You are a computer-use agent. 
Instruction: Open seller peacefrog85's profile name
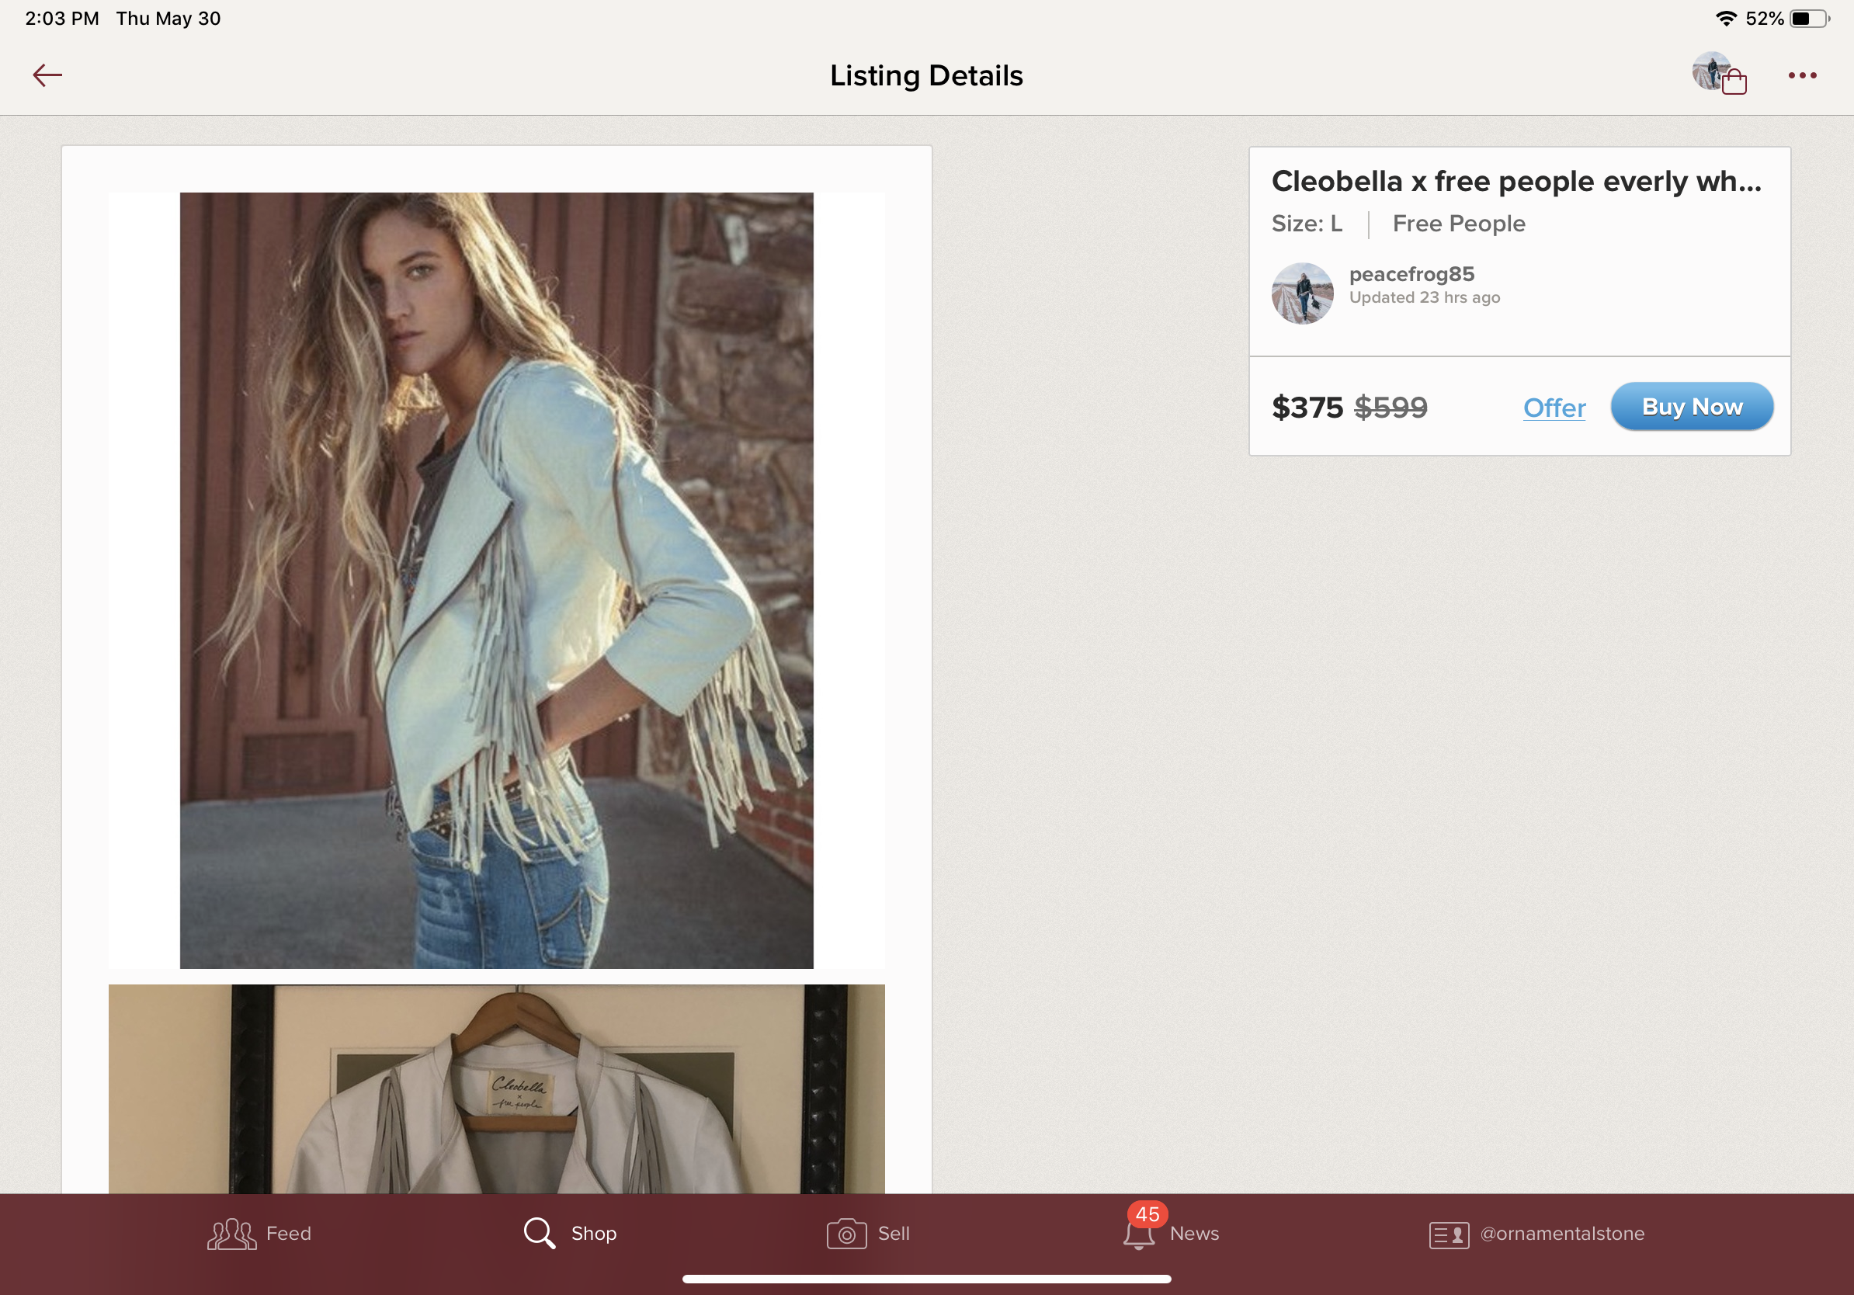pyautogui.click(x=1411, y=274)
